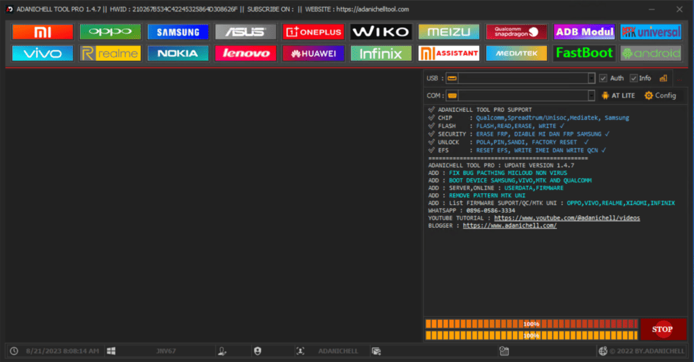Click the JNV67 status bar entry
The height and width of the screenshot is (362, 694).
tap(166, 351)
